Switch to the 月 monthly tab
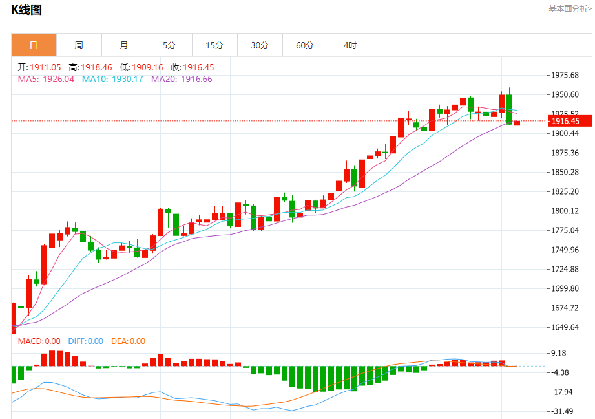595x419 pixels. tap(124, 45)
